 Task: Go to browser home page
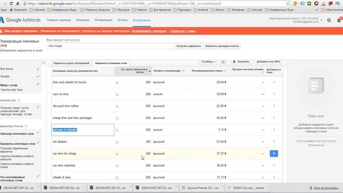pos(18,4)
